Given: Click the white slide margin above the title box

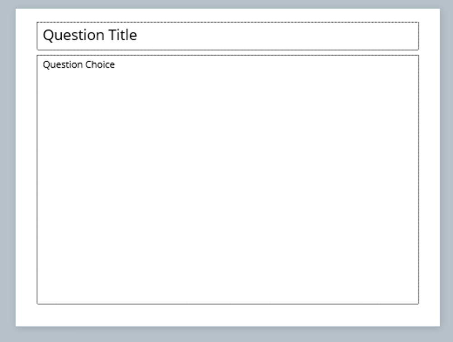Looking at the screenshot, I should click(x=228, y=15).
